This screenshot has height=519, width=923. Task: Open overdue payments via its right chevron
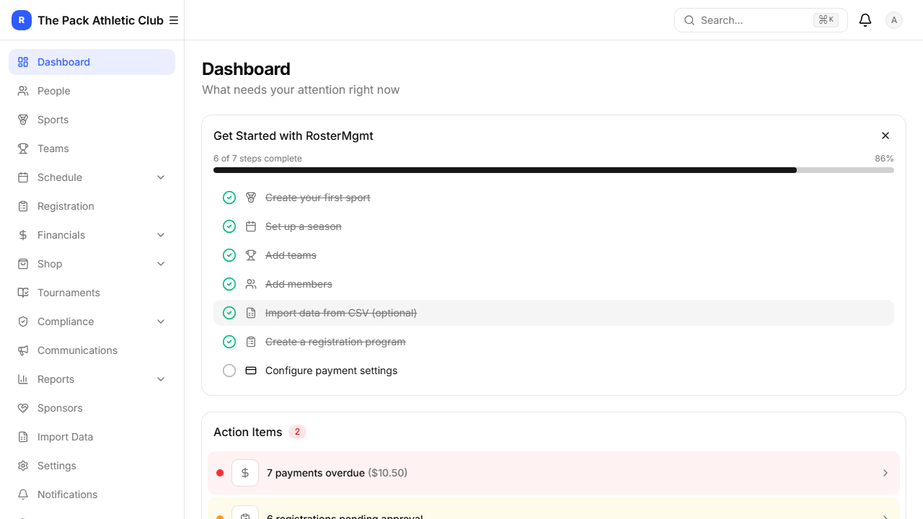[886, 473]
